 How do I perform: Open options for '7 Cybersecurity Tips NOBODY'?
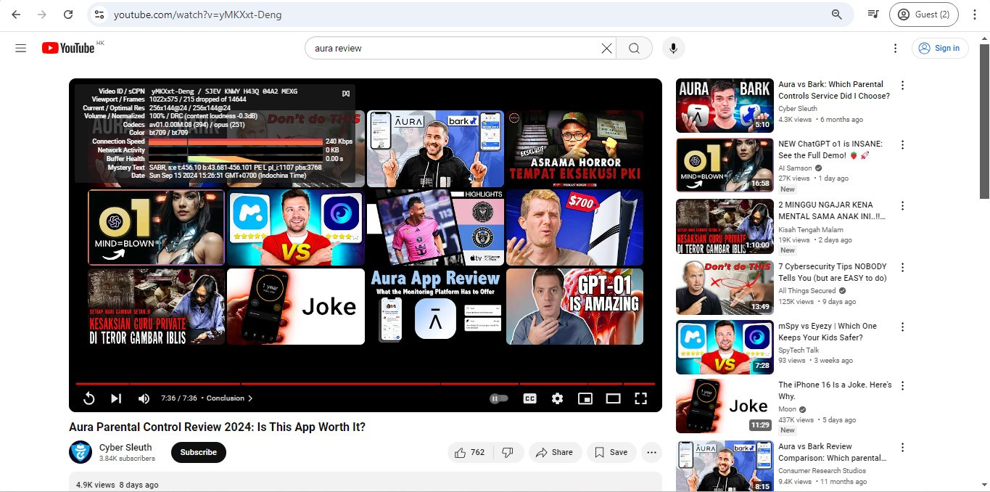(902, 266)
